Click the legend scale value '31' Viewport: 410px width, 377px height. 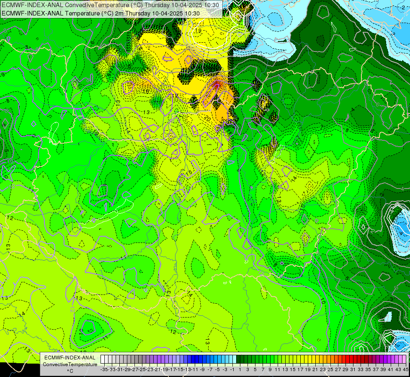353,369
